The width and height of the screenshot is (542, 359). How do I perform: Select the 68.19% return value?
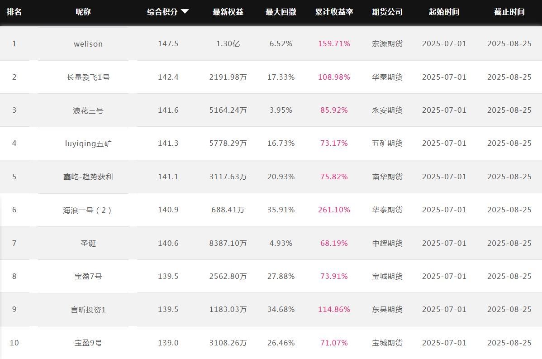[x=334, y=243]
